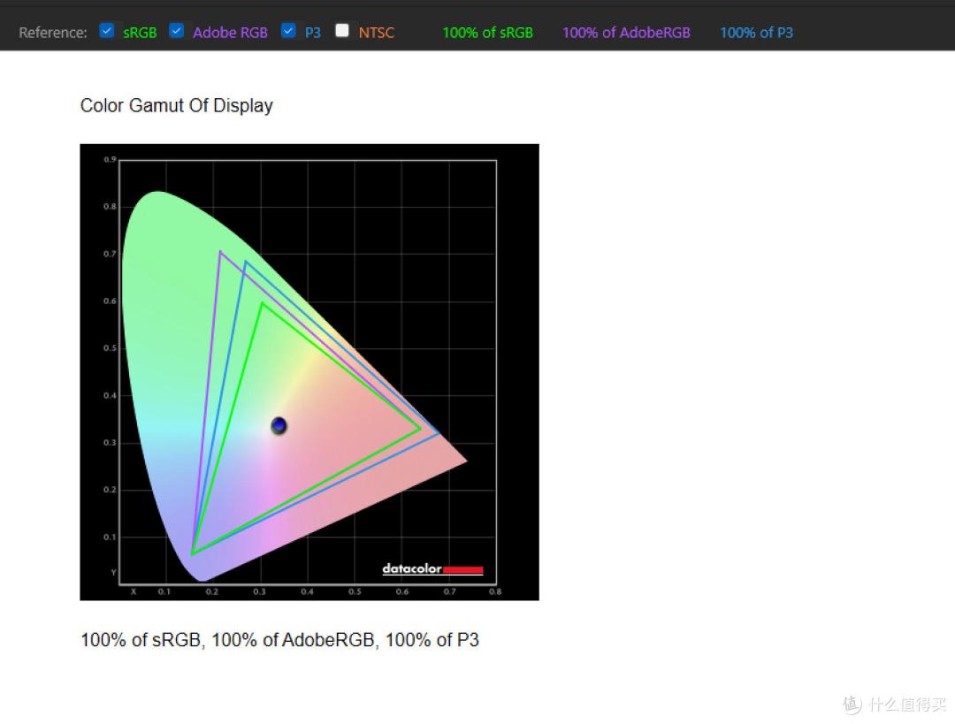
Task: Click the sRGB label text
Action: (x=140, y=33)
